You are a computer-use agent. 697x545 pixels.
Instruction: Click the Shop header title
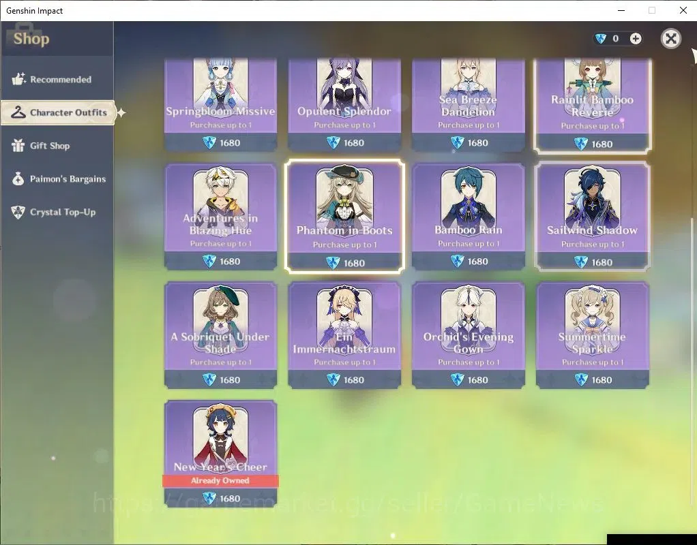(x=31, y=39)
